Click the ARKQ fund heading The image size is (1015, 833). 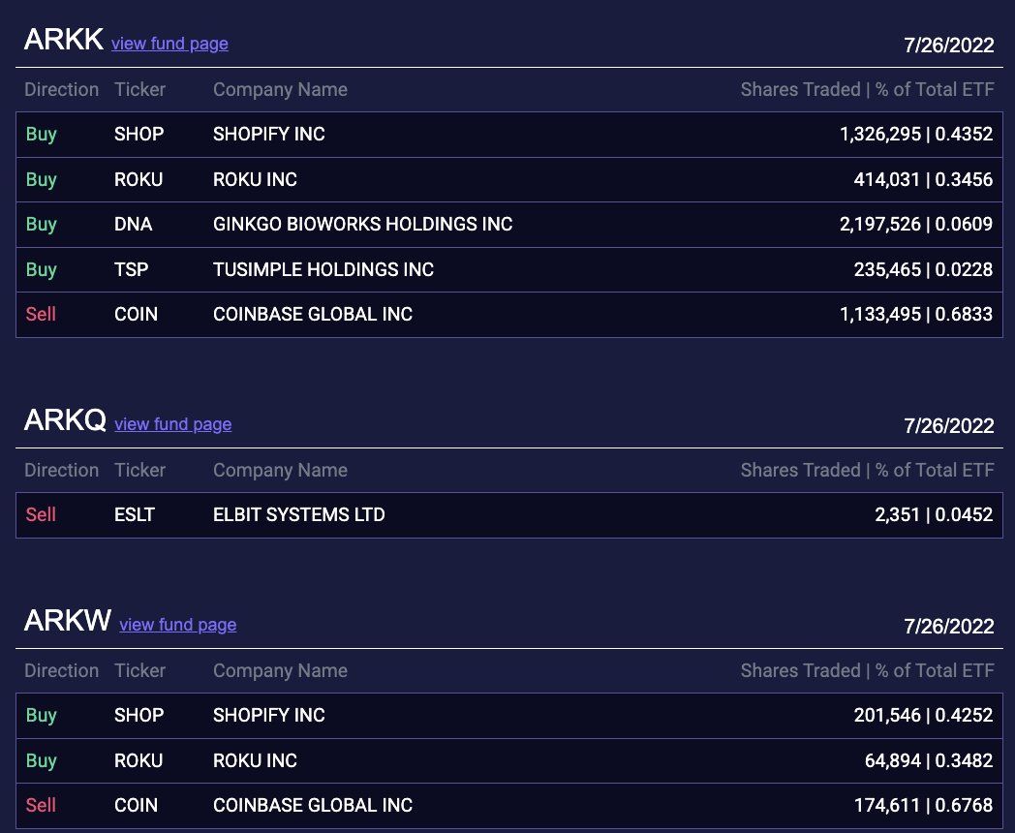(65, 420)
